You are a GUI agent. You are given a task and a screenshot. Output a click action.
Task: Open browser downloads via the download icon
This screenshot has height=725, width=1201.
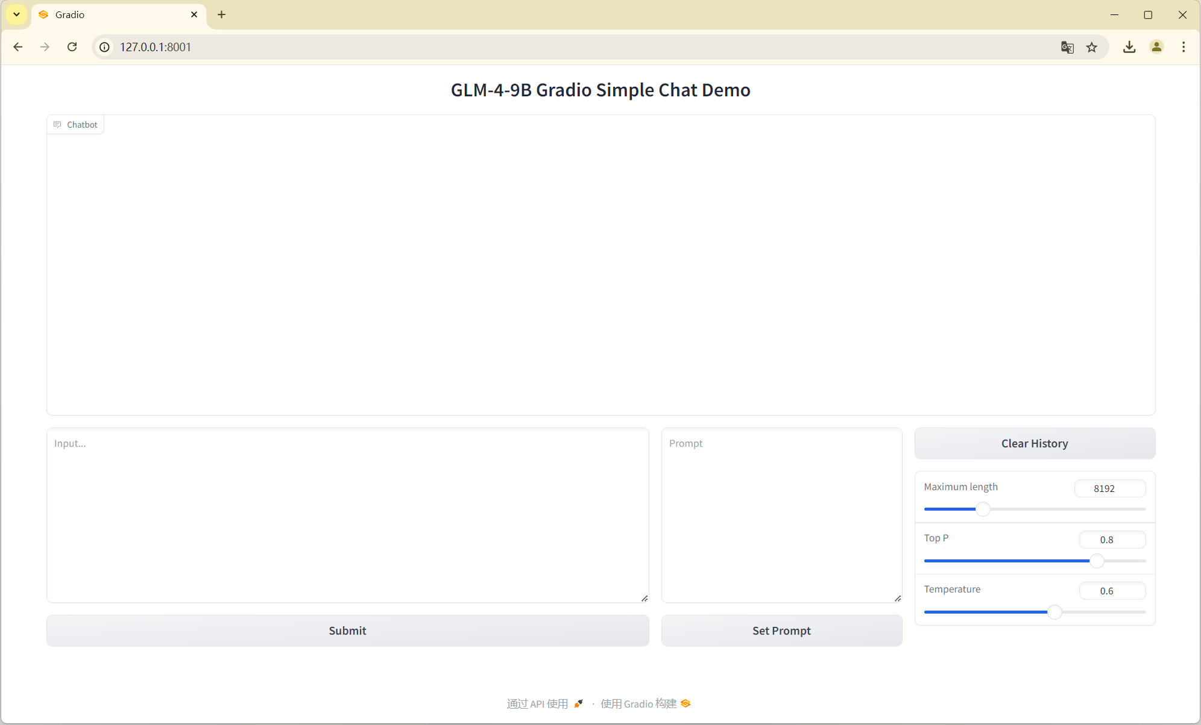click(x=1130, y=47)
